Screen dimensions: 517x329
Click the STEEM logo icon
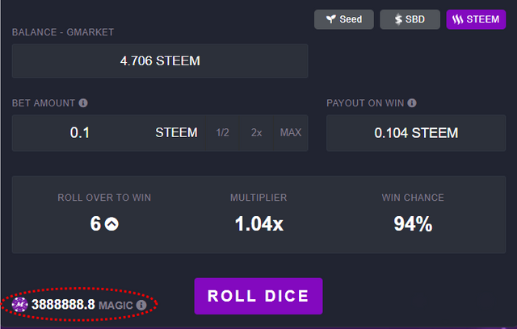458,19
